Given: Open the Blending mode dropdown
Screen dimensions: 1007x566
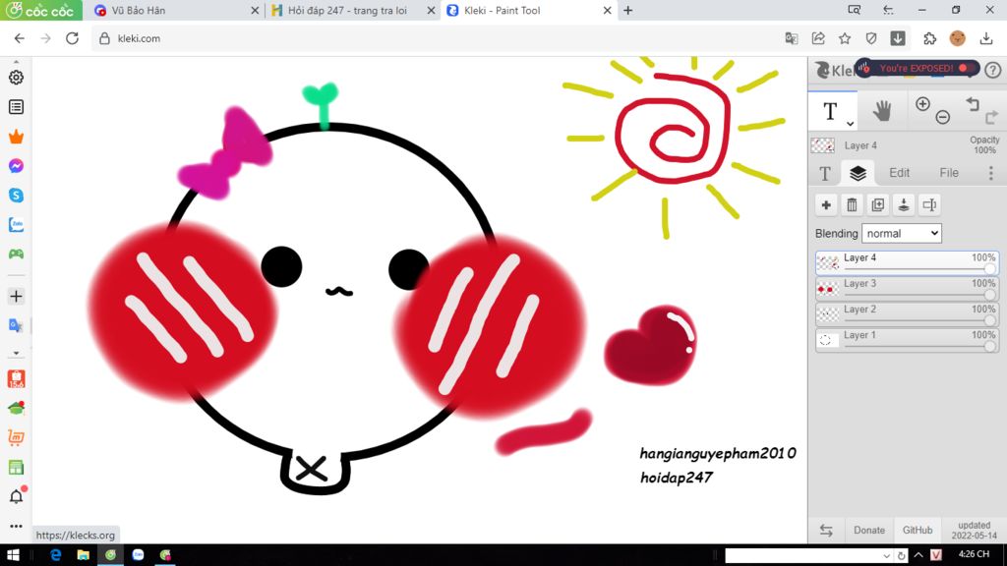Looking at the screenshot, I should tap(902, 234).
